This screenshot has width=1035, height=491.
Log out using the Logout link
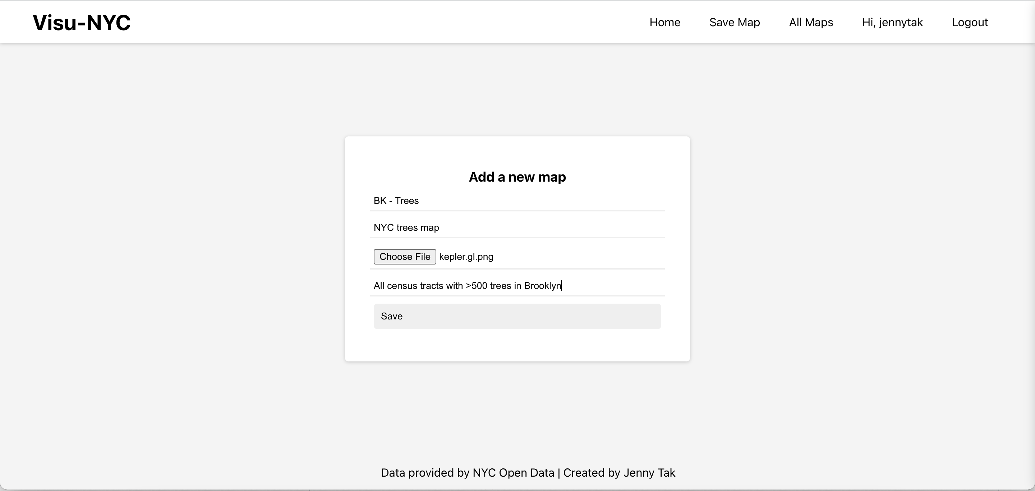(x=969, y=23)
